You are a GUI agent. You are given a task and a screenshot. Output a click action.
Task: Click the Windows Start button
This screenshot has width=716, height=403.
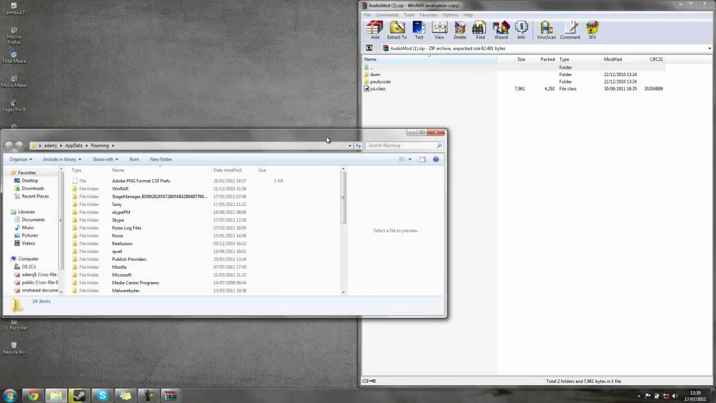(10, 396)
